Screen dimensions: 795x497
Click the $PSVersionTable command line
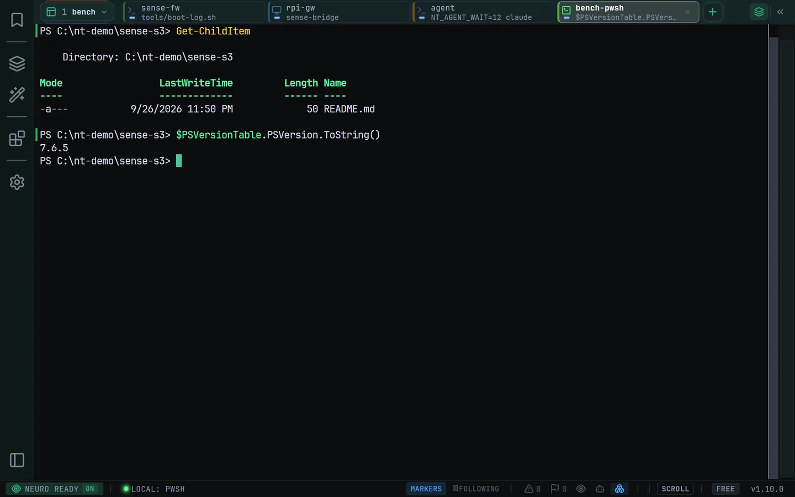[278, 135]
